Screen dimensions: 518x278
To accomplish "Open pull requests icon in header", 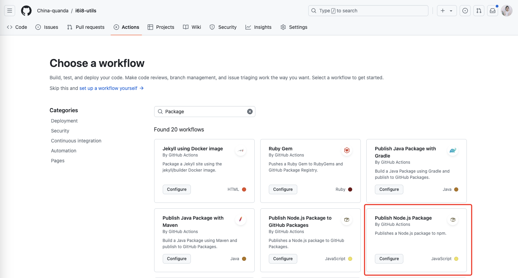I will point(479,11).
